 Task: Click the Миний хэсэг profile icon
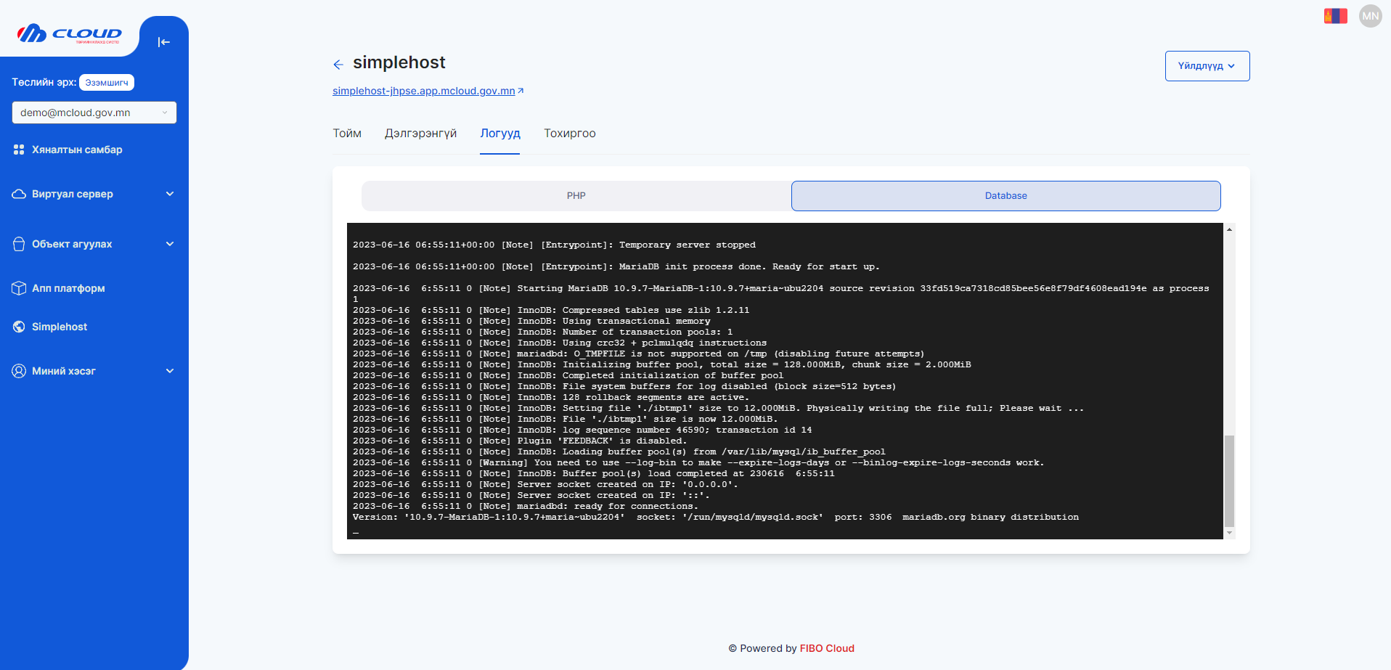tap(20, 371)
